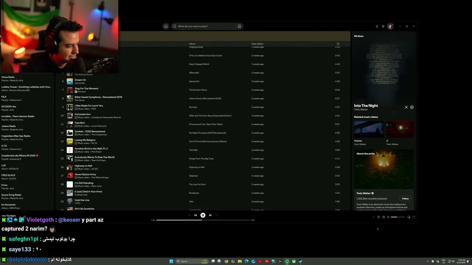Select the song Dream On
This screenshot has width=472, height=265.
click(80, 80)
